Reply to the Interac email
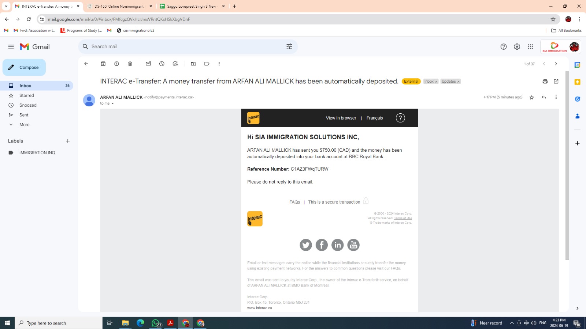 (x=544, y=97)
